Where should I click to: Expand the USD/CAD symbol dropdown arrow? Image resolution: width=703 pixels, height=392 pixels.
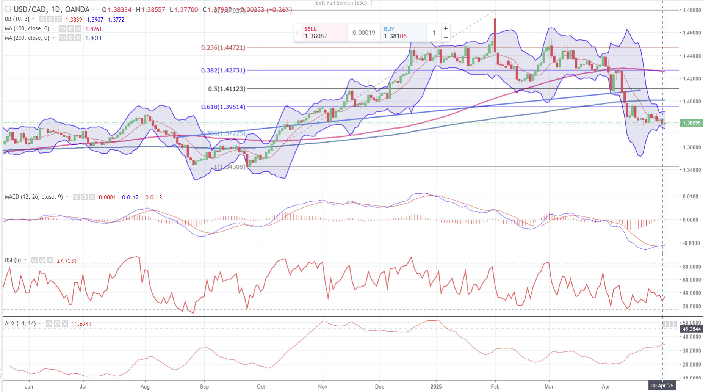(x=94, y=10)
